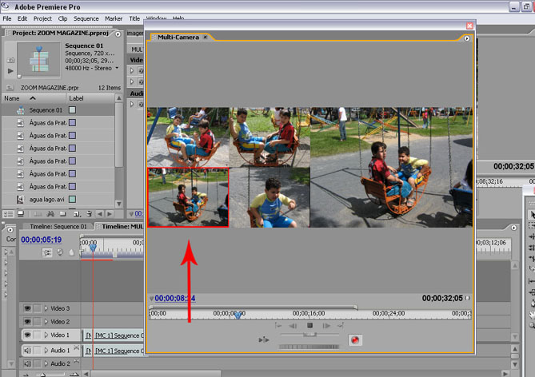Hide the Video 3 track with the eye toggle
Image resolution: width=535 pixels, height=377 pixels.
coord(26,308)
